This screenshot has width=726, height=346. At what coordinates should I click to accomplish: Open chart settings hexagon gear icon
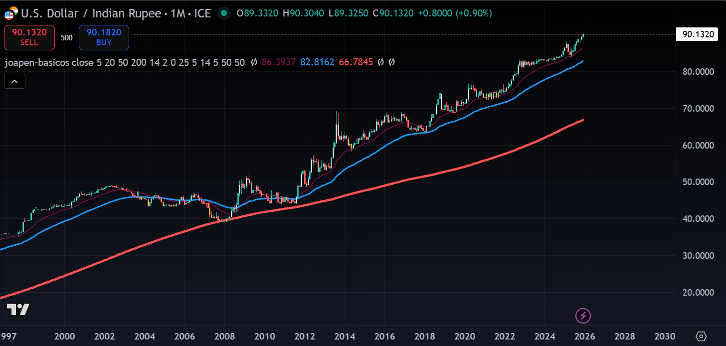[x=701, y=336]
